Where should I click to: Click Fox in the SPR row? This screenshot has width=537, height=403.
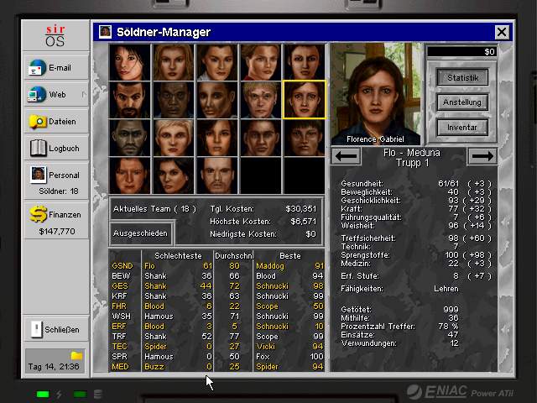263,356
